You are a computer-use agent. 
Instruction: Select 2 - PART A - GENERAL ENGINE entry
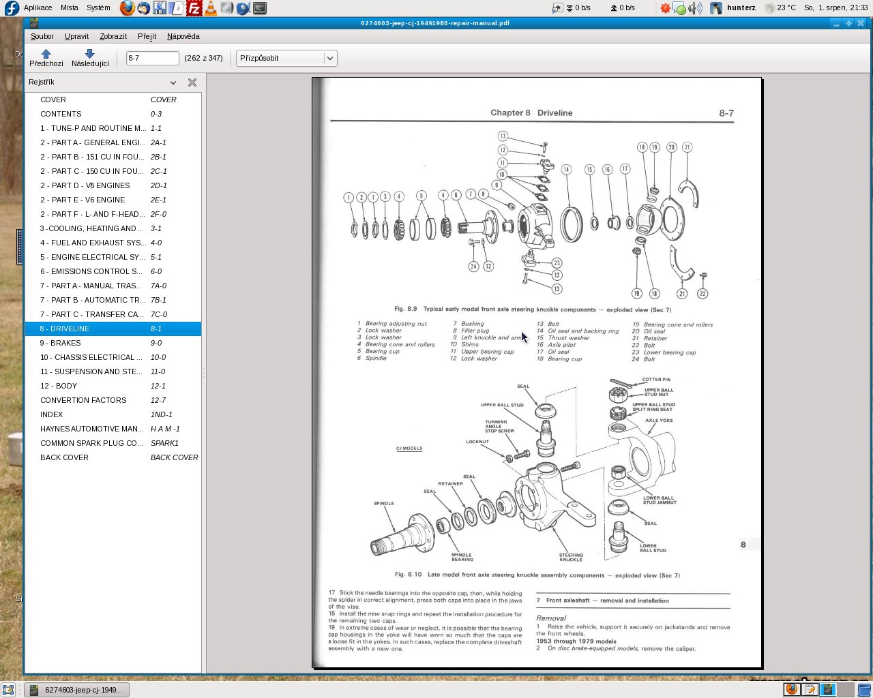click(x=113, y=142)
